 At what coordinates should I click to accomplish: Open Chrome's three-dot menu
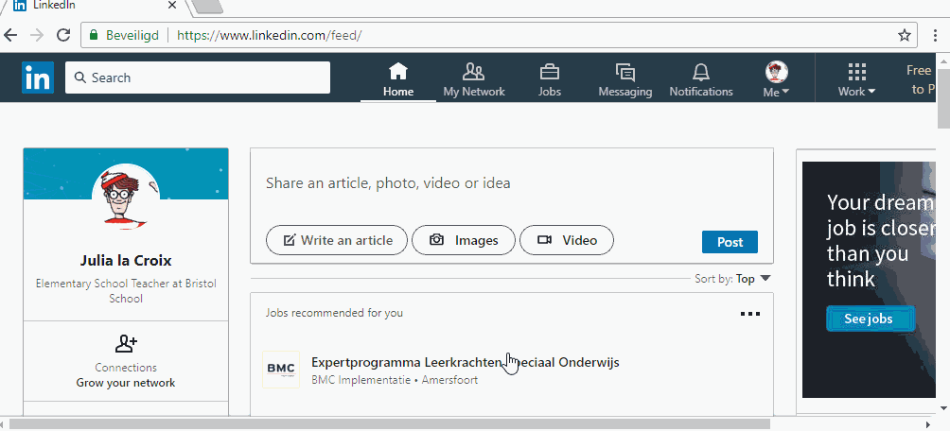click(x=936, y=35)
